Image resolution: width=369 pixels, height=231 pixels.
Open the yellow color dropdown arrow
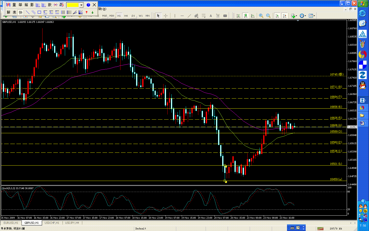point(81,5)
